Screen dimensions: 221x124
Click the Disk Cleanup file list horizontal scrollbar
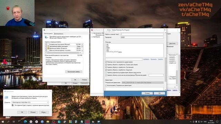click(63, 53)
